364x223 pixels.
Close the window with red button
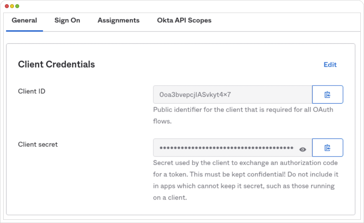click(7, 6)
